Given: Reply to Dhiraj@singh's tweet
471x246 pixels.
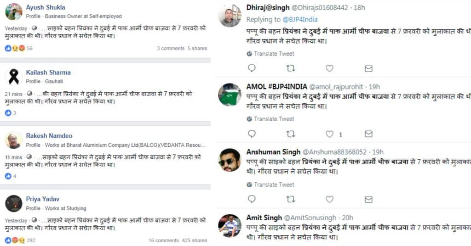Looking at the screenshot, I should (x=252, y=68).
